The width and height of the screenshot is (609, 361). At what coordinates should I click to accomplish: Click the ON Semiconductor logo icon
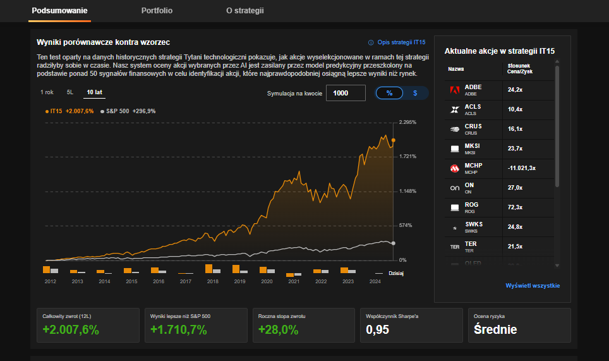click(454, 188)
